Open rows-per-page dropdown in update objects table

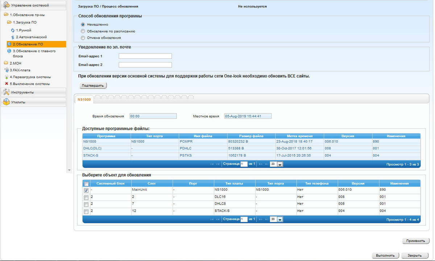[x=276, y=219]
